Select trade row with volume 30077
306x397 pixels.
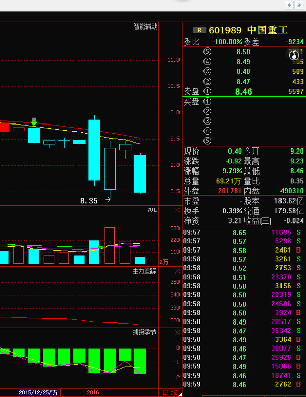click(x=242, y=349)
